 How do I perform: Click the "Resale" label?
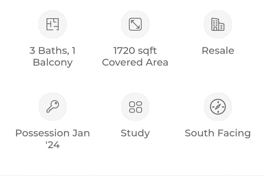coord(218,51)
